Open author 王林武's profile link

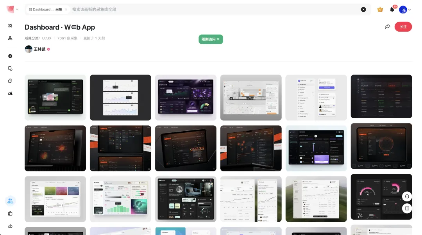(x=39, y=49)
